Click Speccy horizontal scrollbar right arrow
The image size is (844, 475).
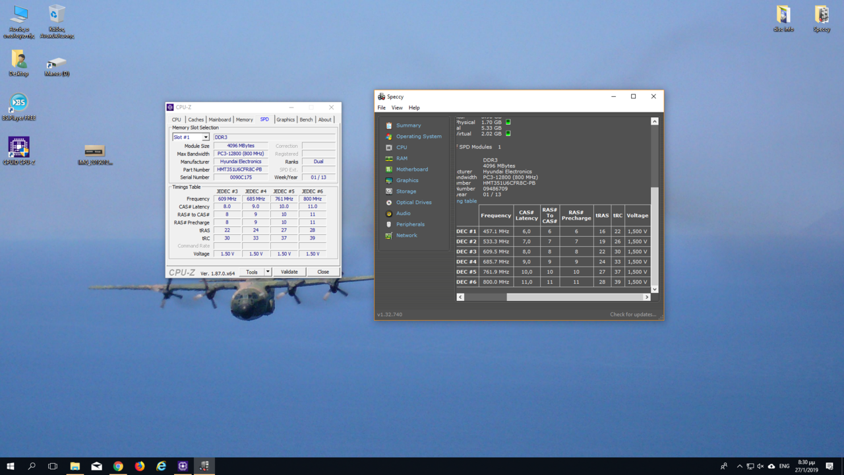[647, 298]
